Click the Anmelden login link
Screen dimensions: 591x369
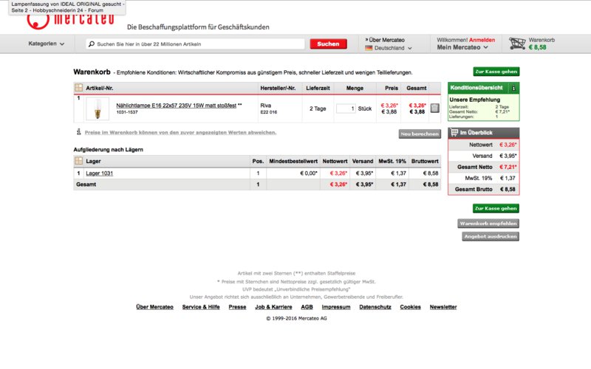tap(482, 40)
